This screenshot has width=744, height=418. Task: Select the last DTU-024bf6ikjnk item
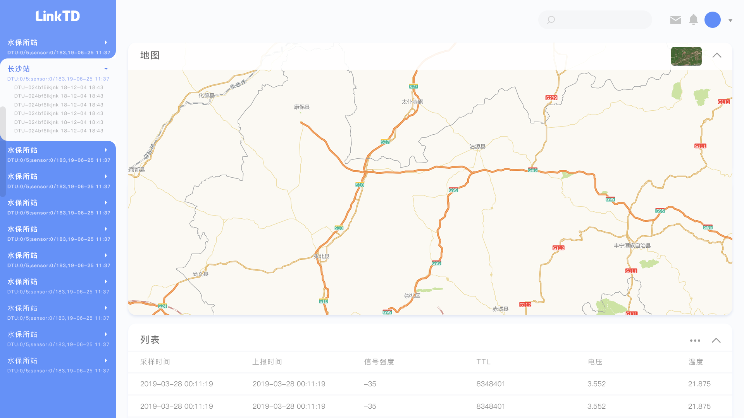pyautogui.click(x=59, y=131)
